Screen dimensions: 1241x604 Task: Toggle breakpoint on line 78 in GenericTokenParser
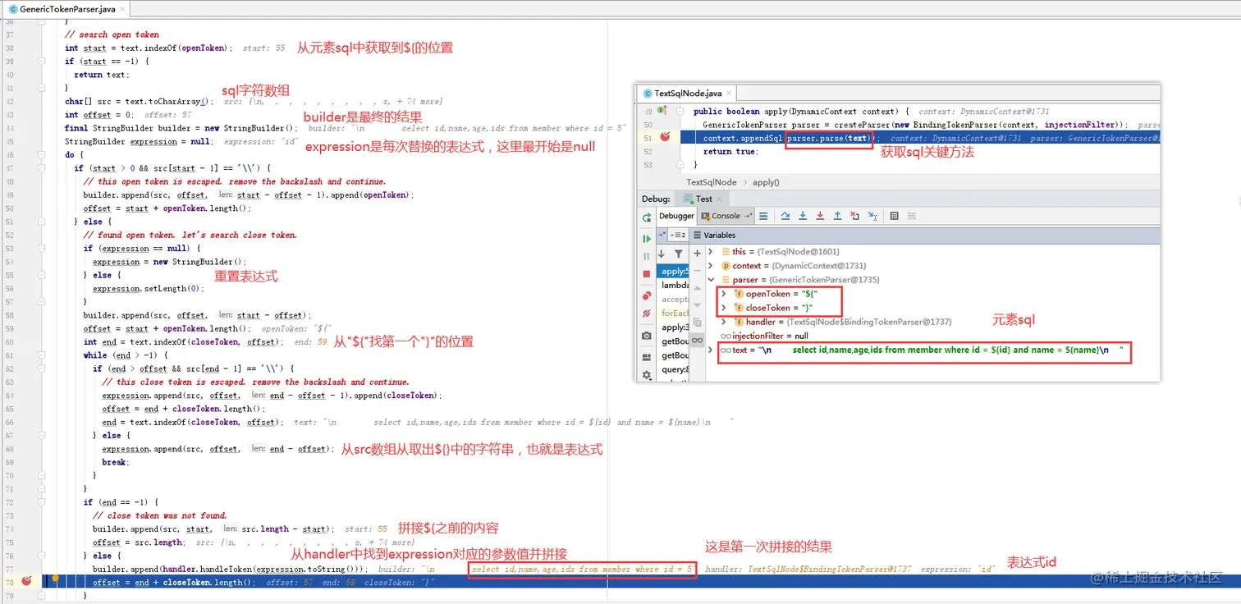point(27,582)
